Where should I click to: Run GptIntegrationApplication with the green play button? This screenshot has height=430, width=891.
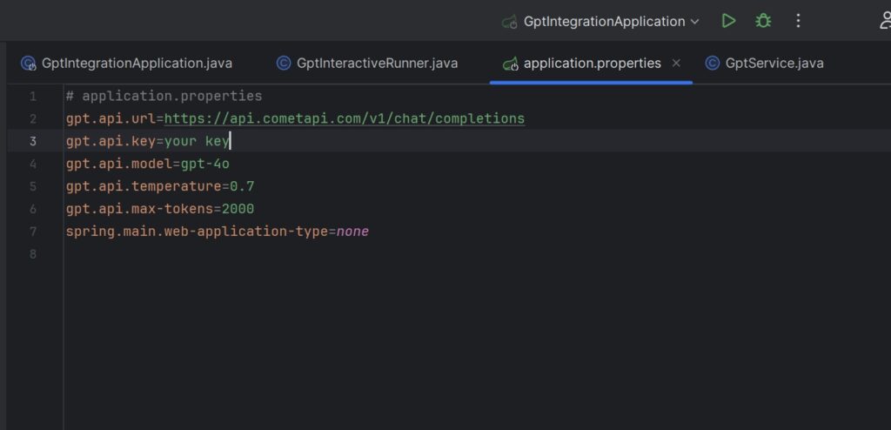click(x=728, y=21)
